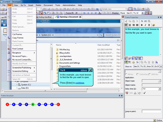
Task: Toggle Bold in Frame Properties
Action: click(142, 25)
